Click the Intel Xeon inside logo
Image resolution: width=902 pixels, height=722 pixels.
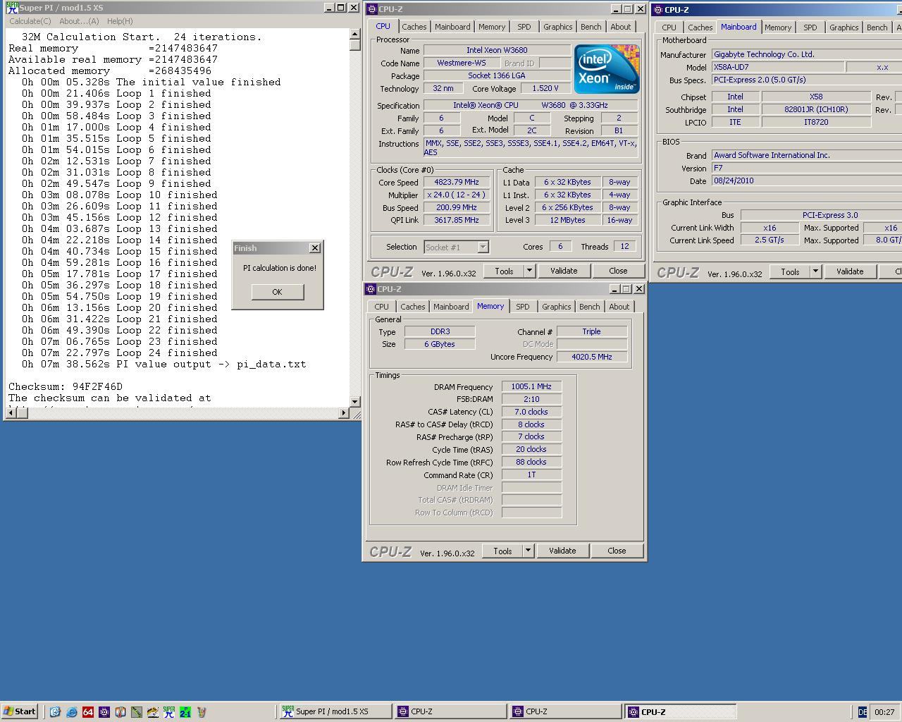point(607,69)
